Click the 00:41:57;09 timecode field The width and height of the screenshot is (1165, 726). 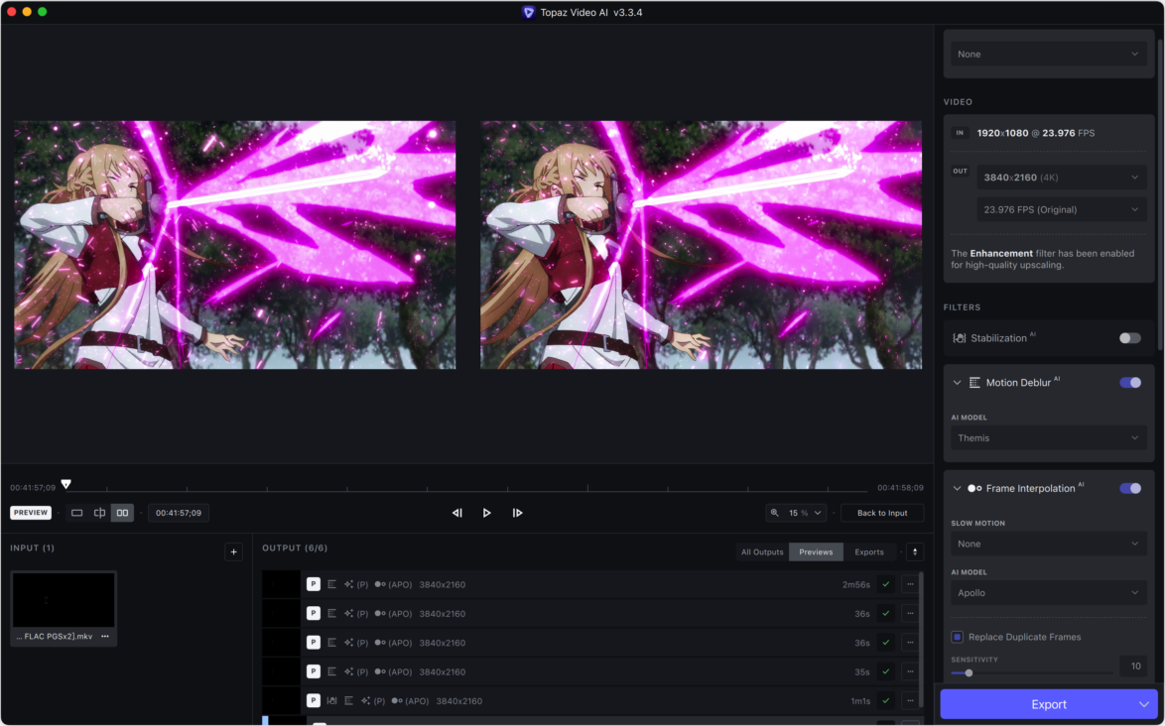point(179,513)
